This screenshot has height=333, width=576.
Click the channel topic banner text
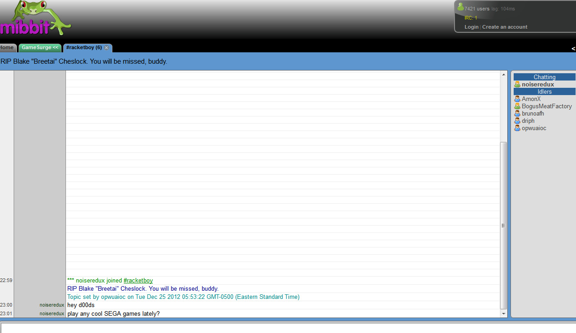pos(84,61)
